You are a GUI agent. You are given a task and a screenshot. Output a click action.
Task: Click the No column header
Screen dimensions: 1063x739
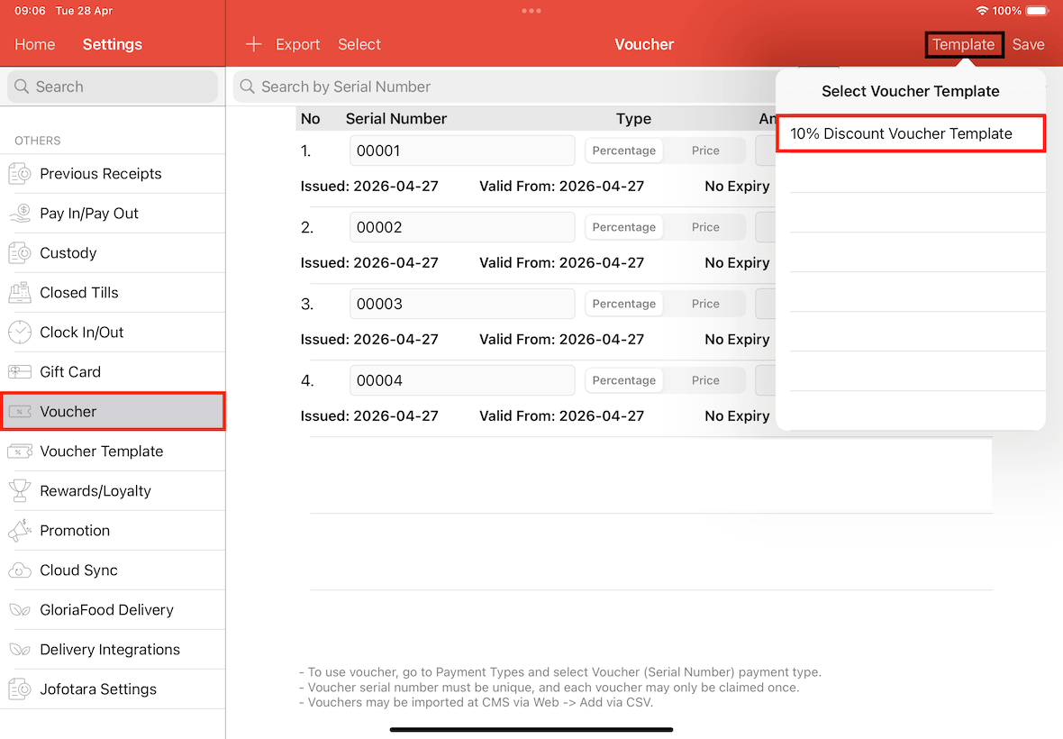310,119
